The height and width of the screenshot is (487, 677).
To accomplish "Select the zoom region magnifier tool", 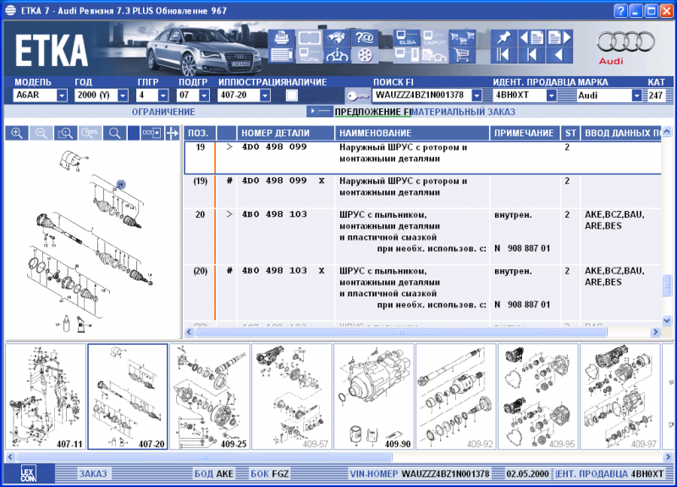I will pyautogui.click(x=66, y=133).
